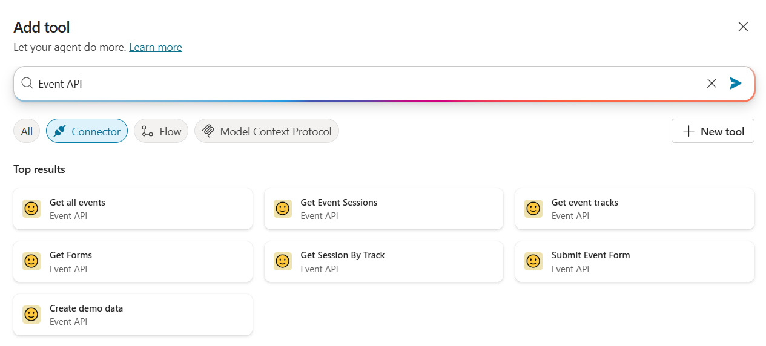Select the All filter tab
This screenshot has width=766, height=346.
[27, 131]
